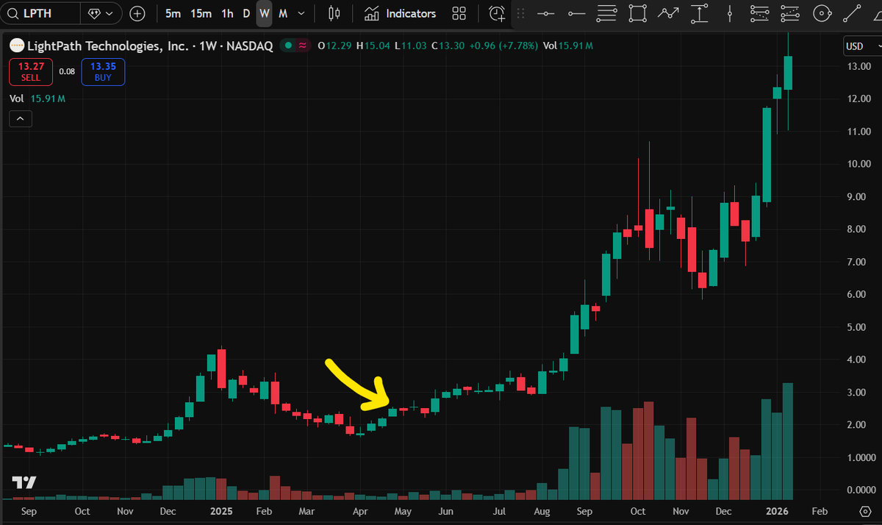The image size is (882, 525).
Task: Open the candlestick chart type menu
Action: 334,13
